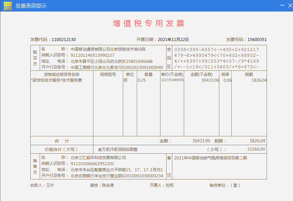Viewport: 293px width, 201px height.
Task: Click the 发票查询显示 title bar text
Action: point(31,6)
